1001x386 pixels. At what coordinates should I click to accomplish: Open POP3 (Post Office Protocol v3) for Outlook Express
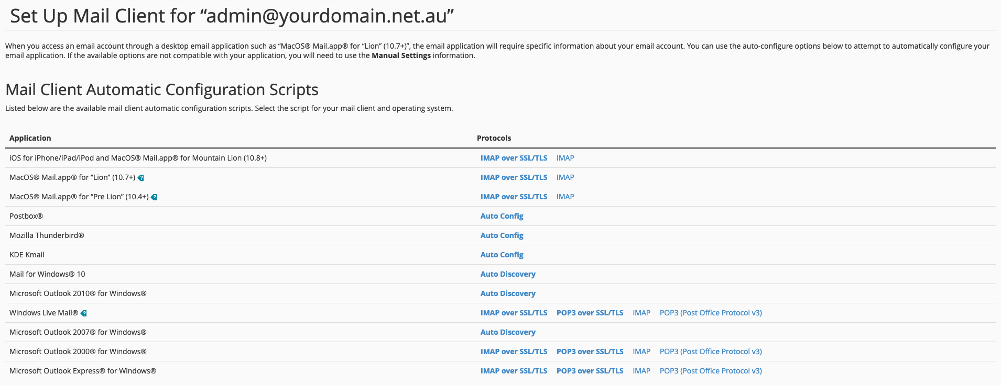(x=711, y=371)
